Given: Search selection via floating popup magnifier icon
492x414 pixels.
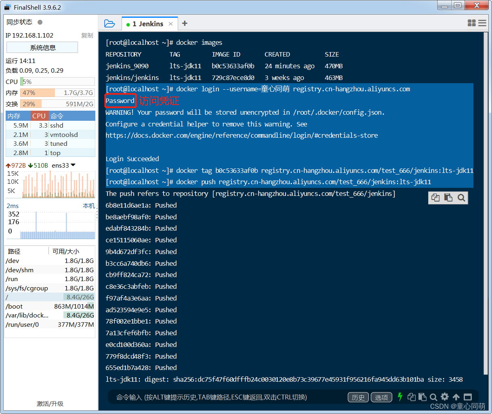Looking at the screenshot, I should 461,198.
